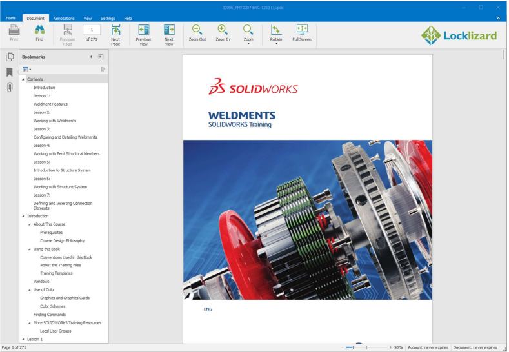Click the zoom slider in status bar
The height and width of the screenshot is (352, 509).
point(367,347)
